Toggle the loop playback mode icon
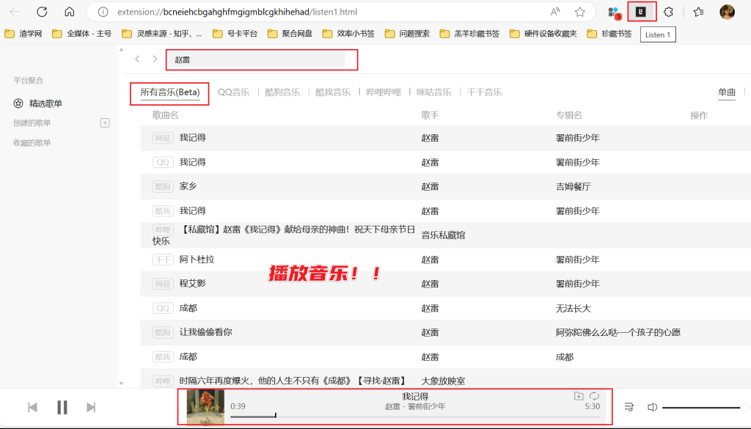Viewport: 751px width, 429px height. pyautogui.click(x=594, y=396)
